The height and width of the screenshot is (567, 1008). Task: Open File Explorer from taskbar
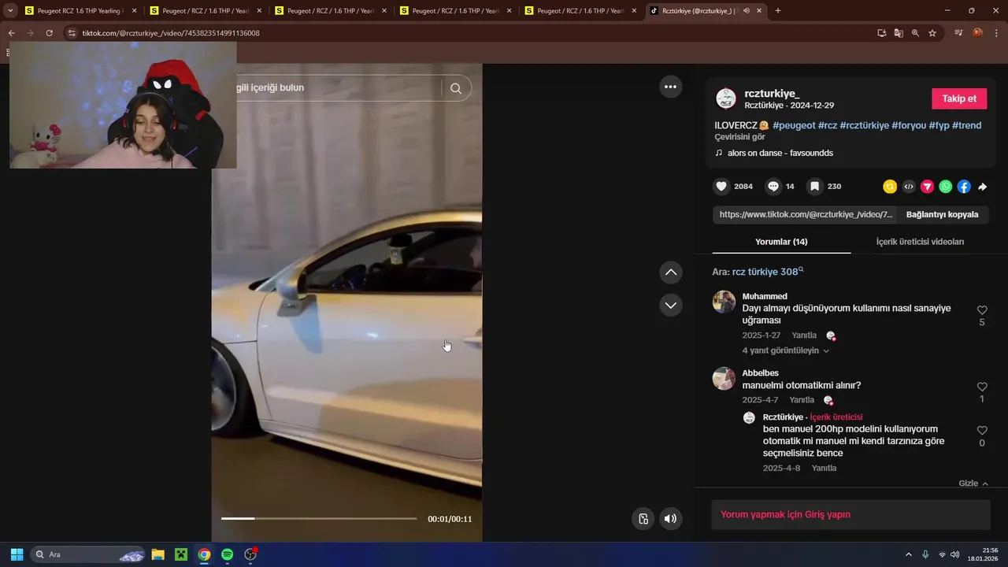click(x=157, y=554)
